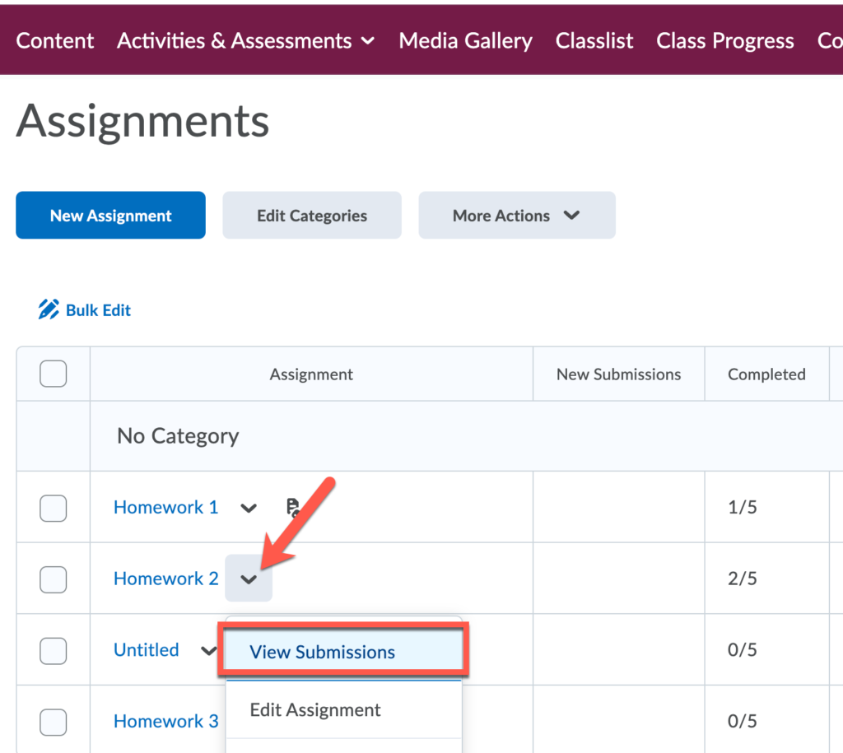Toggle the select-all checkbox in table header
843x753 pixels.
(53, 374)
